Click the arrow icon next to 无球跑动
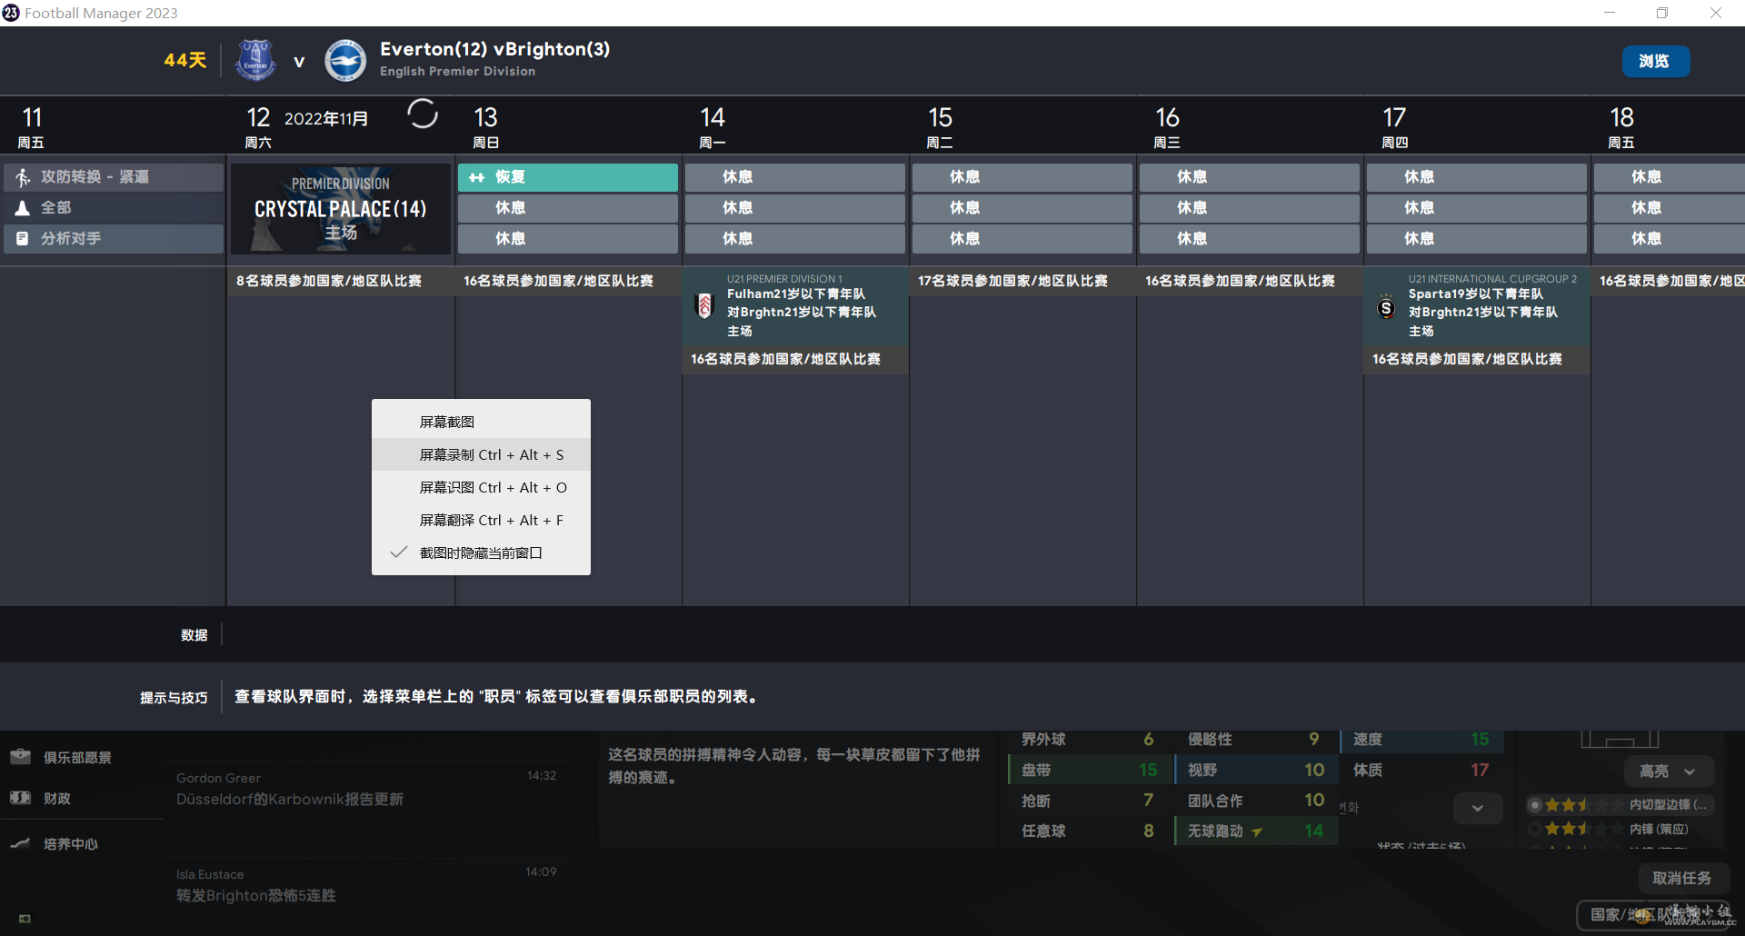Screen dimensions: 1745x936 click(1258, 832)
